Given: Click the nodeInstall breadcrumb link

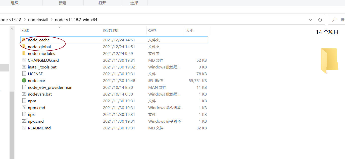Looking at the screenshot, I should coord(38,19).
